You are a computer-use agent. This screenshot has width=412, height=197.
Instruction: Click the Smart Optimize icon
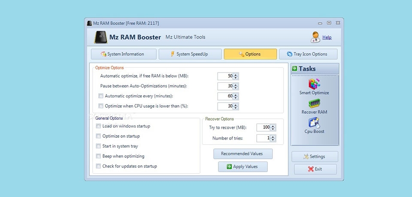pyautogui.click(x=315, y=84)
